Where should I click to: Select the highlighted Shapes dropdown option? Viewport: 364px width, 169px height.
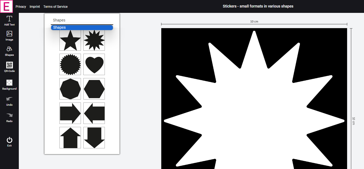82,27
